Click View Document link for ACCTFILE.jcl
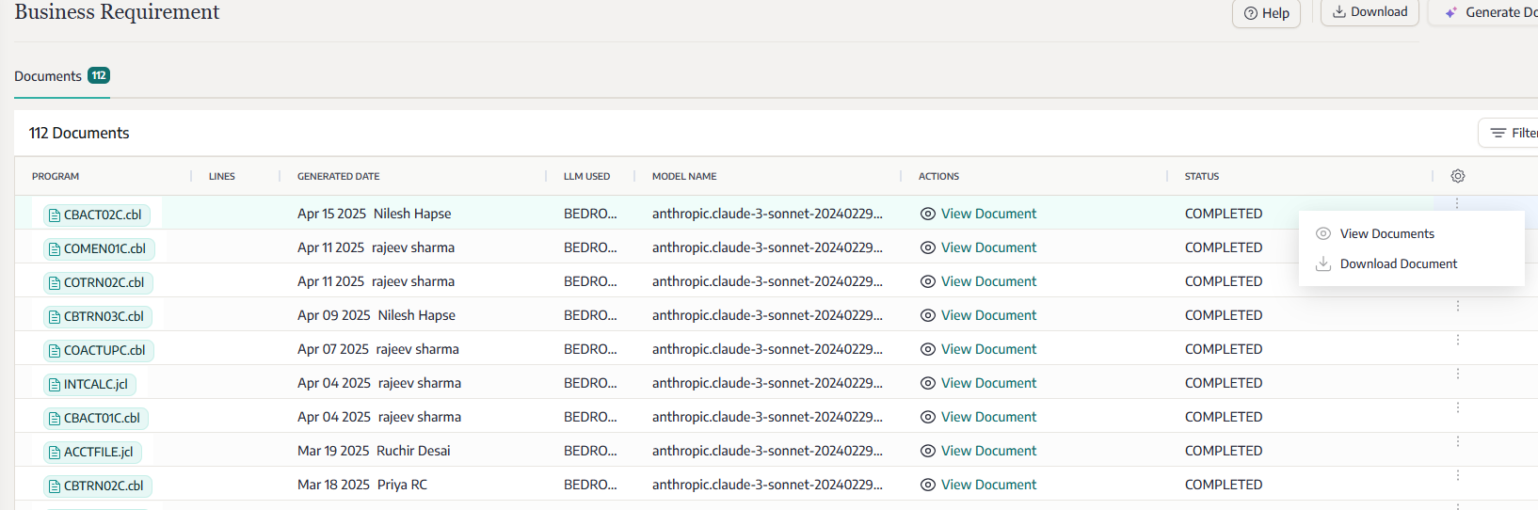Viewport: 1538px width, 510px height. click(978, 451)
